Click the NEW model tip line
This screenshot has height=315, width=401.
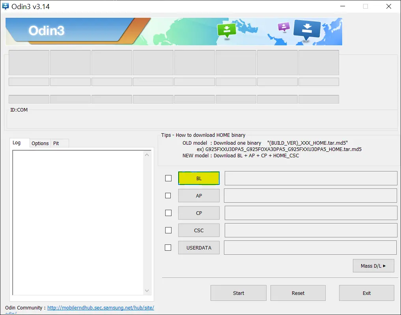point(241,155)
